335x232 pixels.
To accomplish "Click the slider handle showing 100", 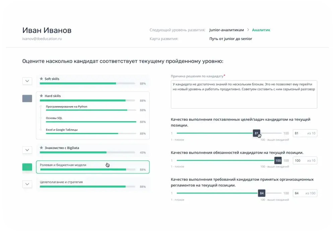I will [278, 161].
